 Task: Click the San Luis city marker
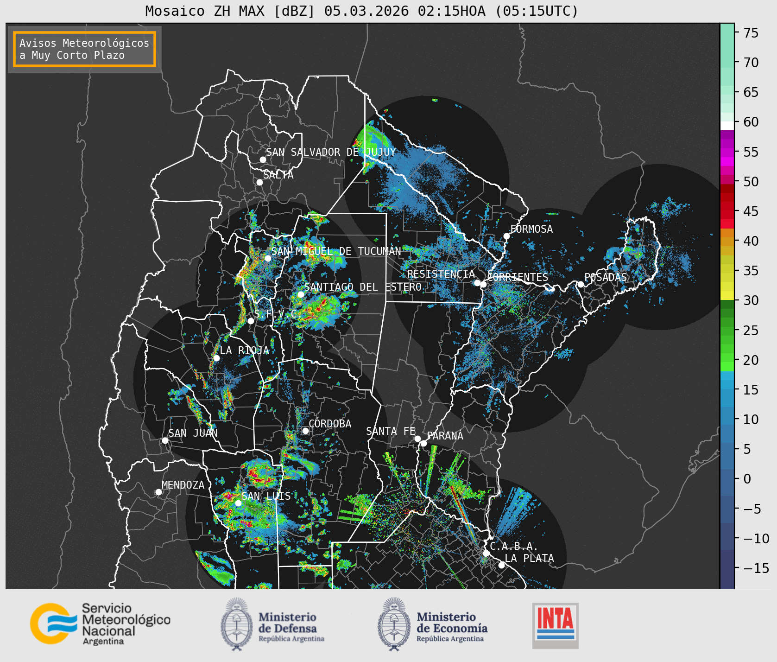(238, 503)
